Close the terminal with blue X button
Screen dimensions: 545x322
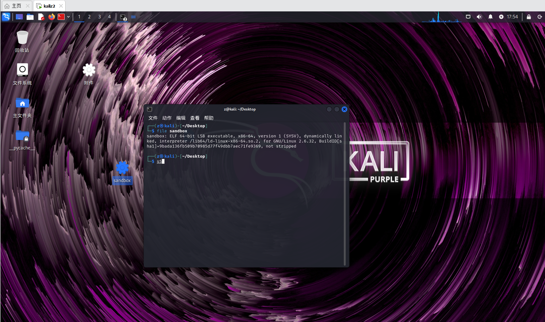point(344,109)
